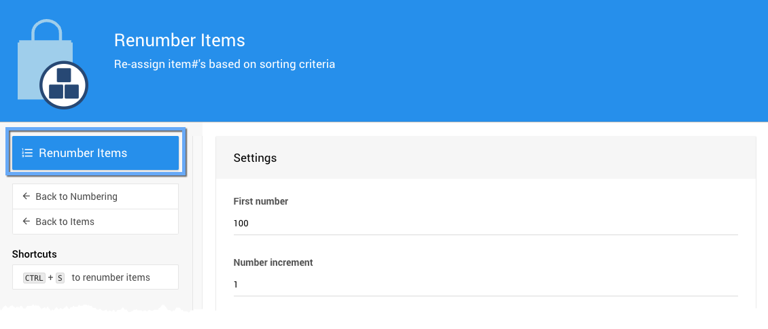The width and height of the screenshot is (768, 329).
Task: Click the plus sign between CTRL and S
Action: point(51,277)
